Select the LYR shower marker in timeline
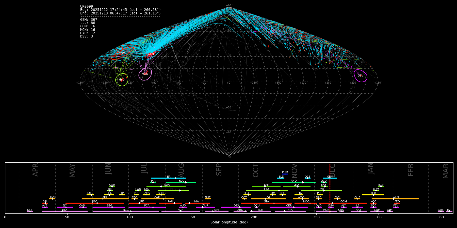The width and height of the screenshot is (457, 228). [x=45, y=203]
